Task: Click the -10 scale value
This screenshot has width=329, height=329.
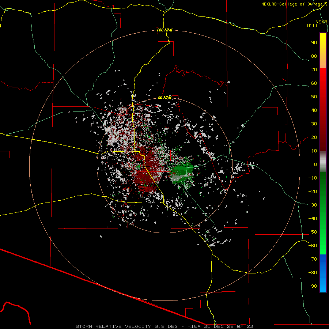Action: 313,178
